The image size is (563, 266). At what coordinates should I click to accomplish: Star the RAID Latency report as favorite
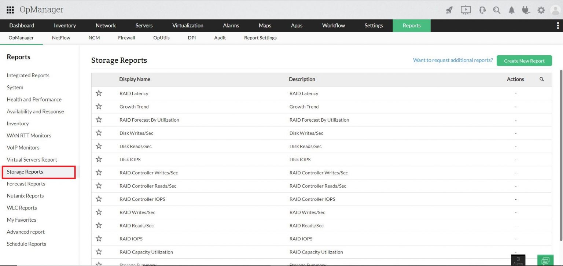(x=99, y=93)
